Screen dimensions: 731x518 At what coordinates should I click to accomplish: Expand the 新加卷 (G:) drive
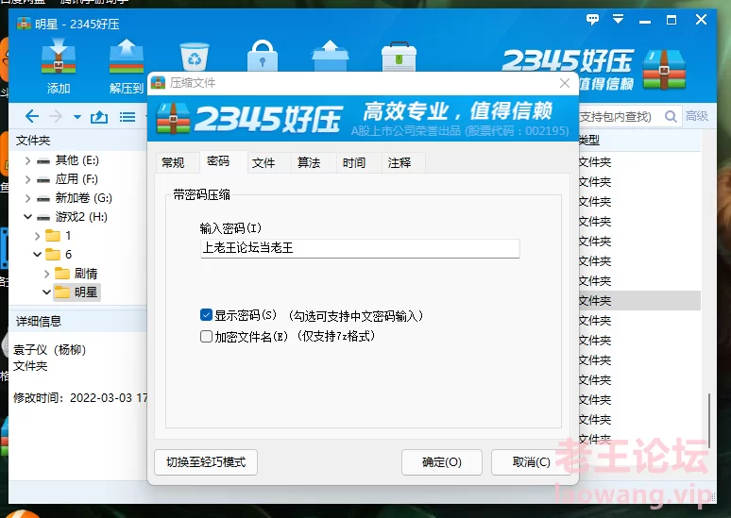(28, 198)
